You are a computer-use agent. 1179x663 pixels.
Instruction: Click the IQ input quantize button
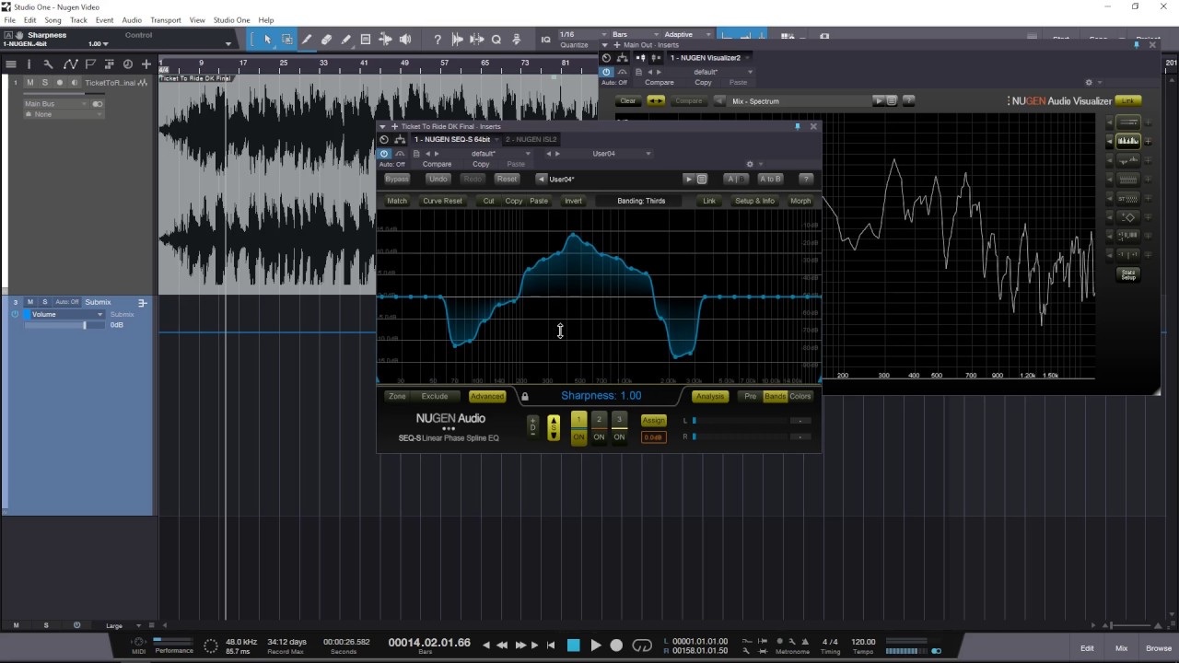pos(545,40)
